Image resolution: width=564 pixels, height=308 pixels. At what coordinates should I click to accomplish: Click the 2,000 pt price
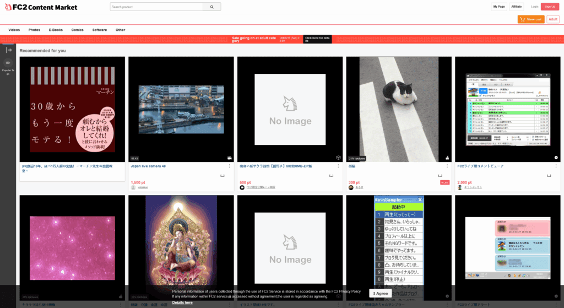(464, 182)
